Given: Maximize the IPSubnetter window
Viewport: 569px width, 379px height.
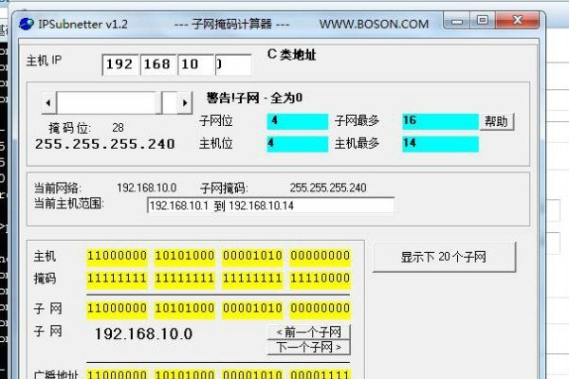Looking at the screenshot, I should tap(483, 21).
